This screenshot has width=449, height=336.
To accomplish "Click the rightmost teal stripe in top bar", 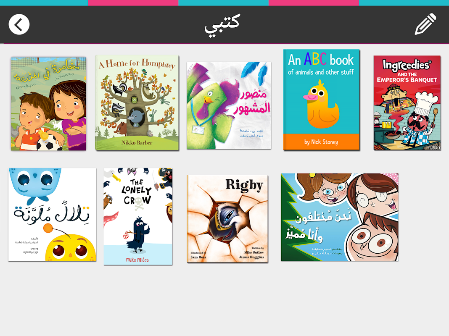I will tap(404, 3).
